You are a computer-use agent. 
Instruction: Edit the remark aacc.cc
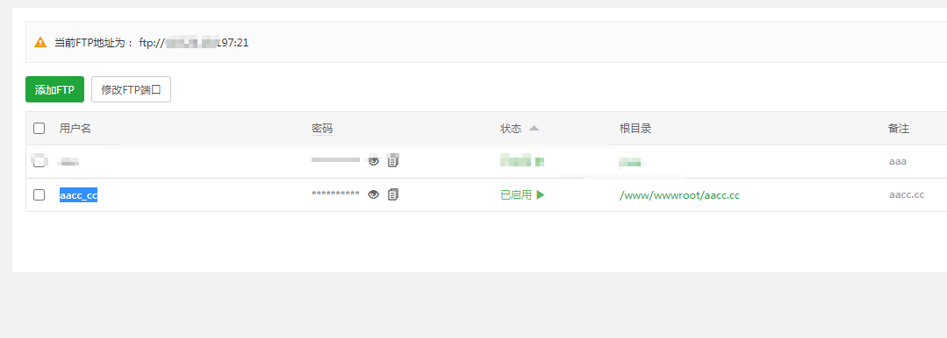(907, 194)
